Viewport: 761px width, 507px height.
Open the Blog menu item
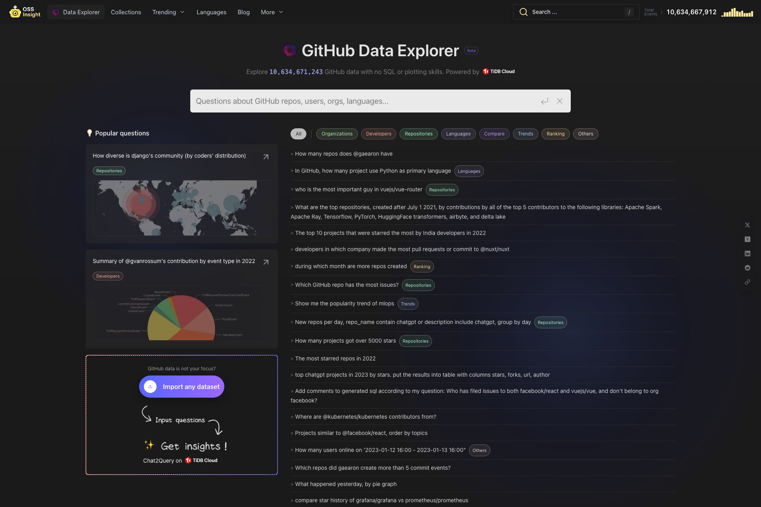point(243,12)
